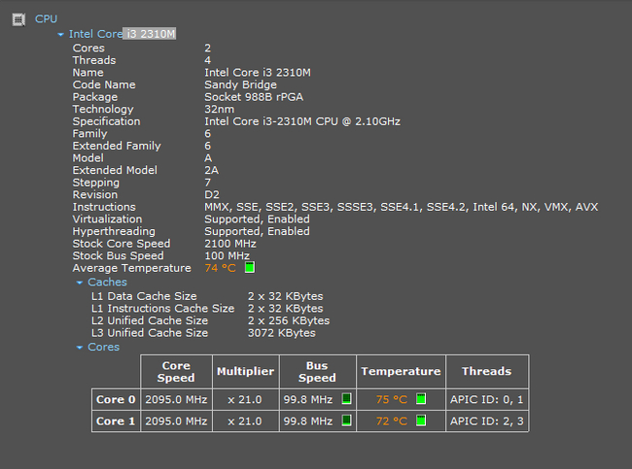Click the Temperature column header
Screen dimensions: 632x469
(401, 371)
